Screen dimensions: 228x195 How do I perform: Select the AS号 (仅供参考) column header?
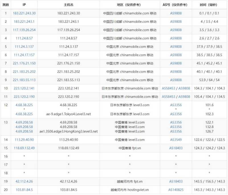[176, 5]
